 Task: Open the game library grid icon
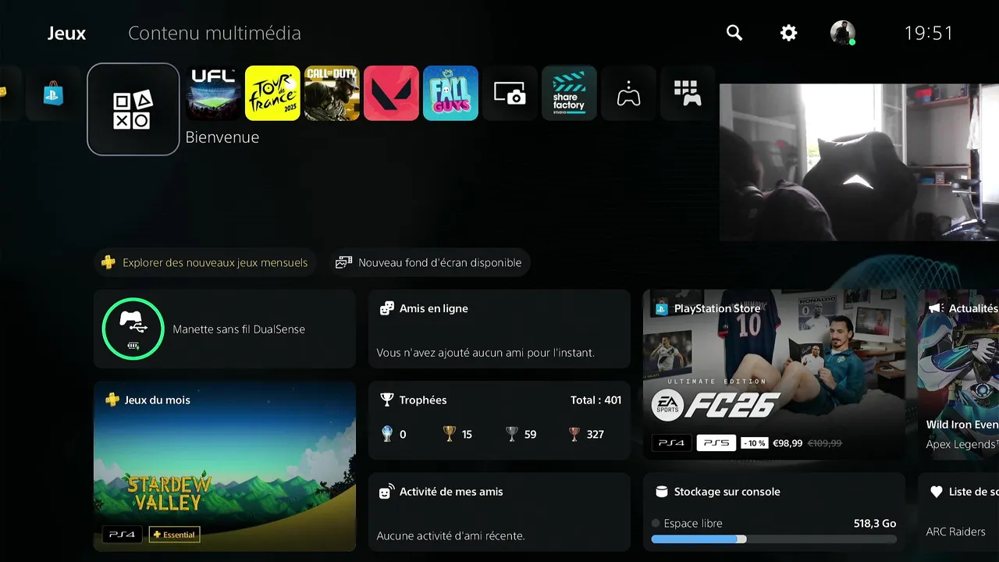point(688,93)
